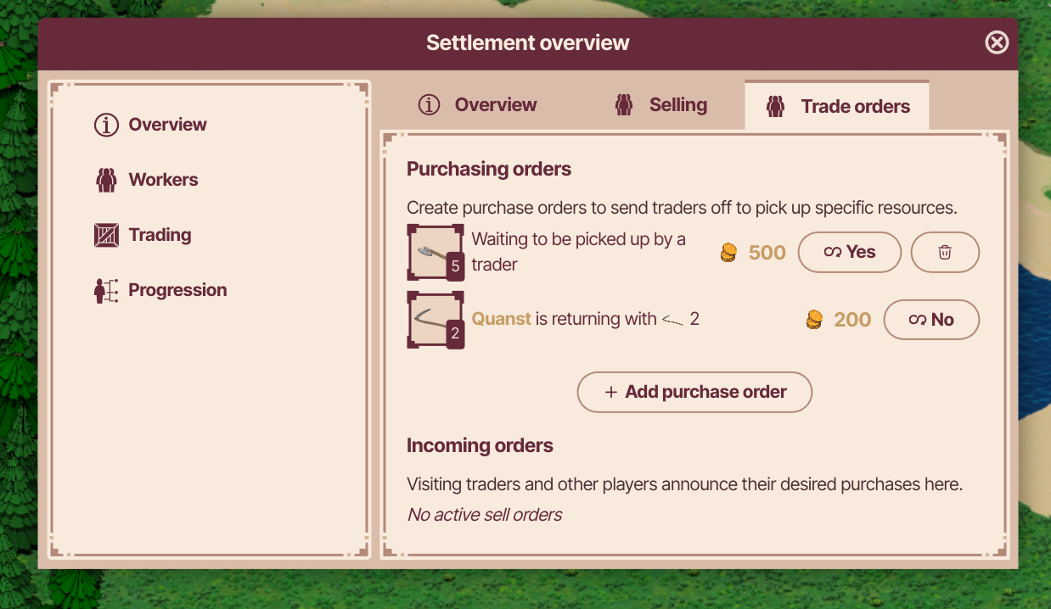Click the coin icon next to 200
1051x609 pixels.
pos(813,320)
